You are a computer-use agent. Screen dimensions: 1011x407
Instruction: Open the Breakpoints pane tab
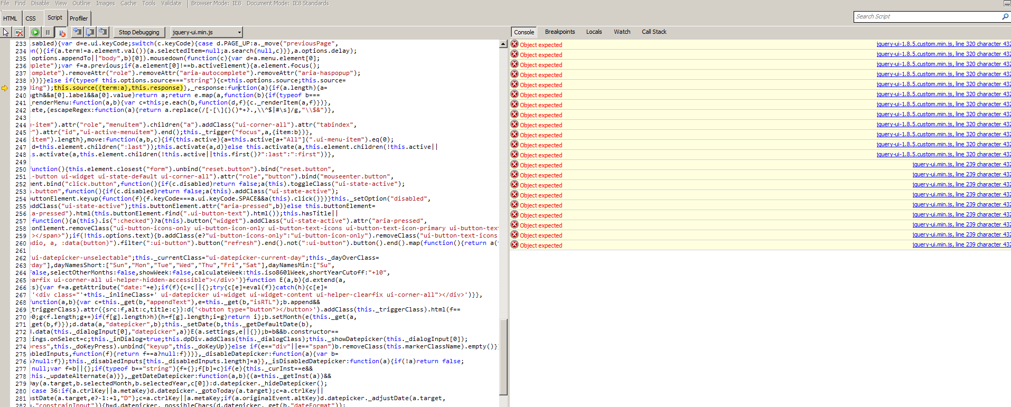point(559,32)
